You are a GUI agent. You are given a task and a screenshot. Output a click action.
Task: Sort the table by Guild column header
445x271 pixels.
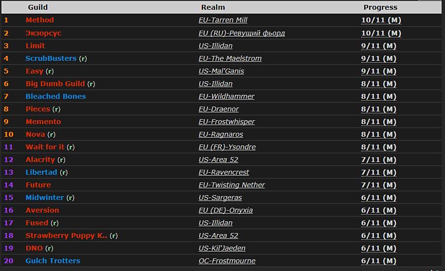tap(38, 7)
